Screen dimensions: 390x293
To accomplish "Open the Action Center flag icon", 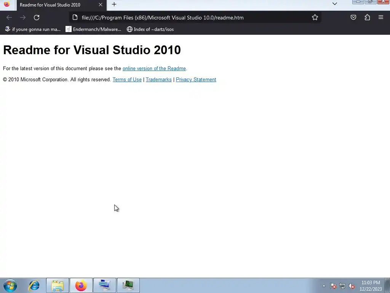I will (333, 286).
